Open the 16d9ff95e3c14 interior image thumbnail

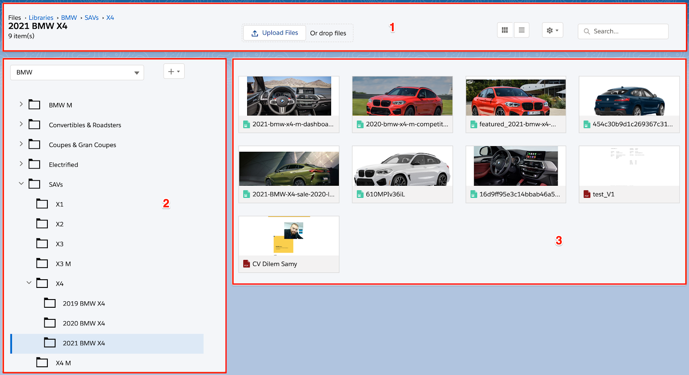tap(516, 166)
